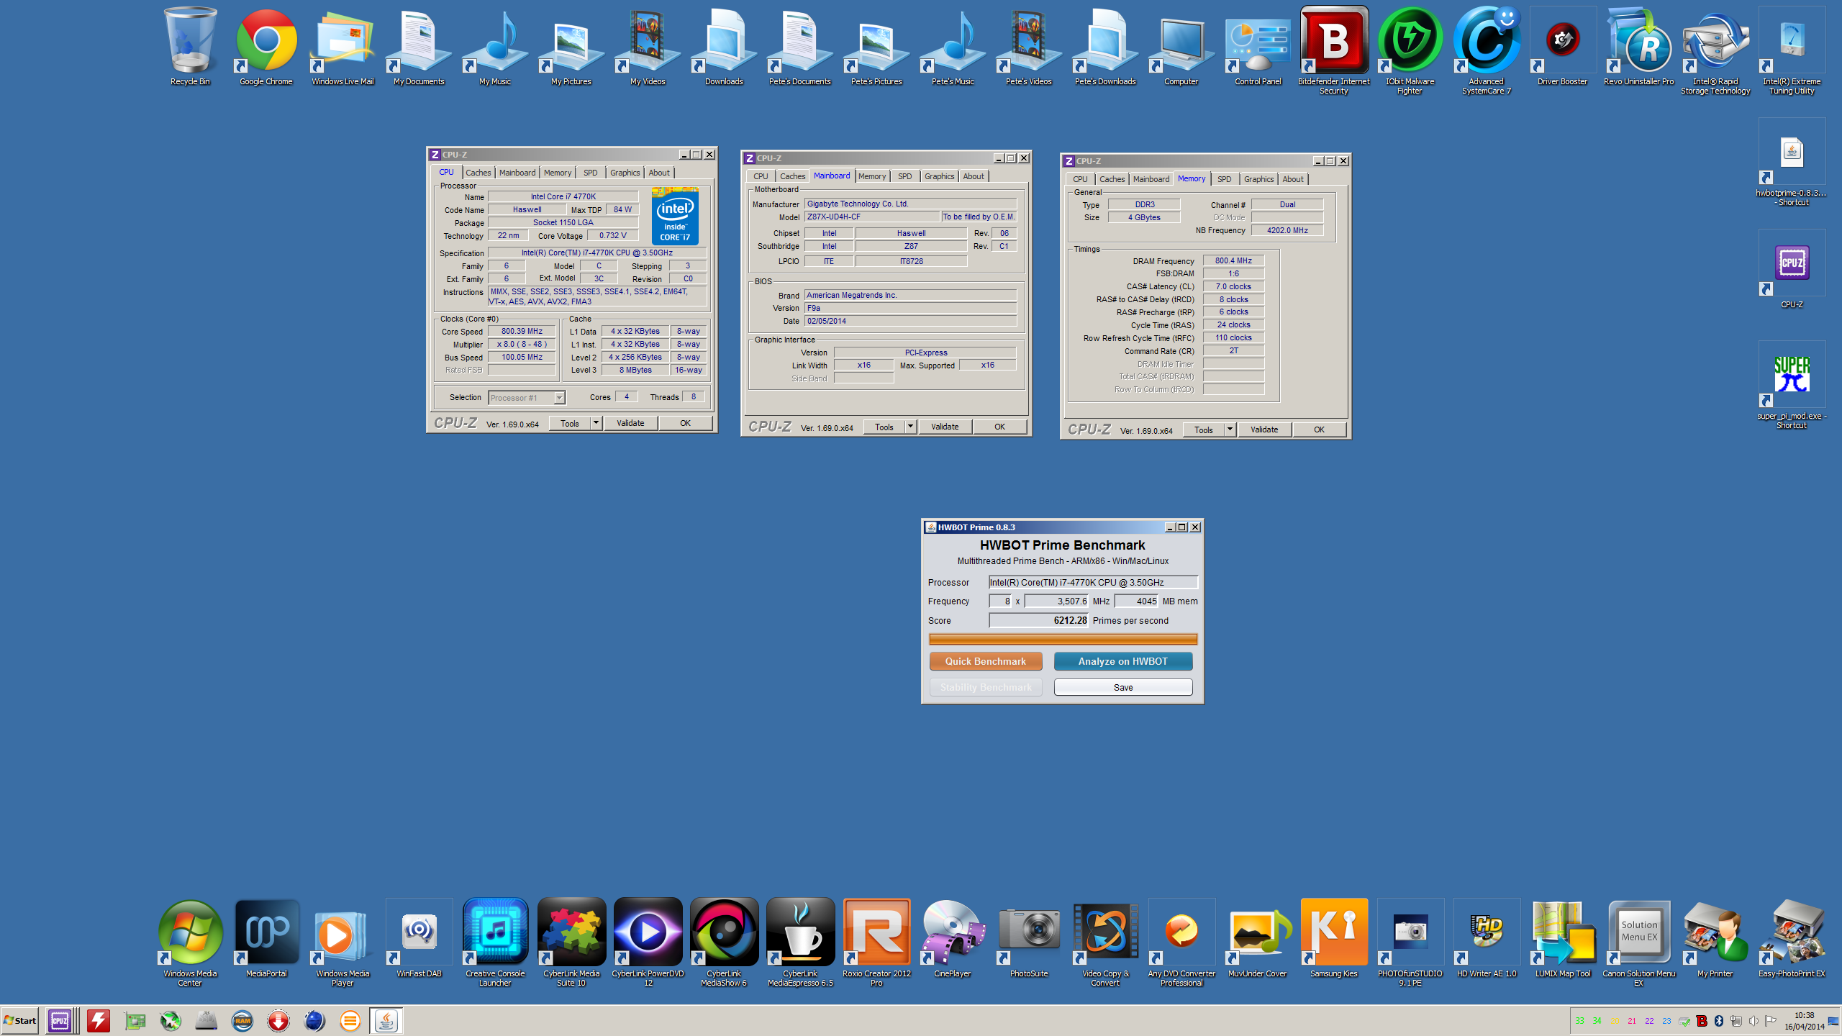Open the hwbotprime shortcut on desktop
This screenshot has width=1842, height=1036.
coord(1792,162)
